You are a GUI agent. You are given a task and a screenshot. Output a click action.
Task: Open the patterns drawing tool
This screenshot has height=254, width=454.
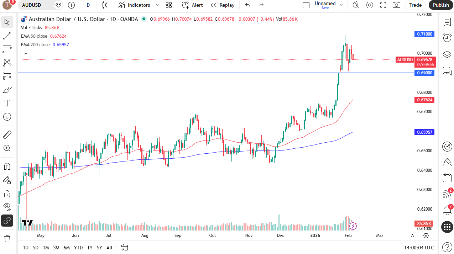pyautogui.click(x=7, y=63)
